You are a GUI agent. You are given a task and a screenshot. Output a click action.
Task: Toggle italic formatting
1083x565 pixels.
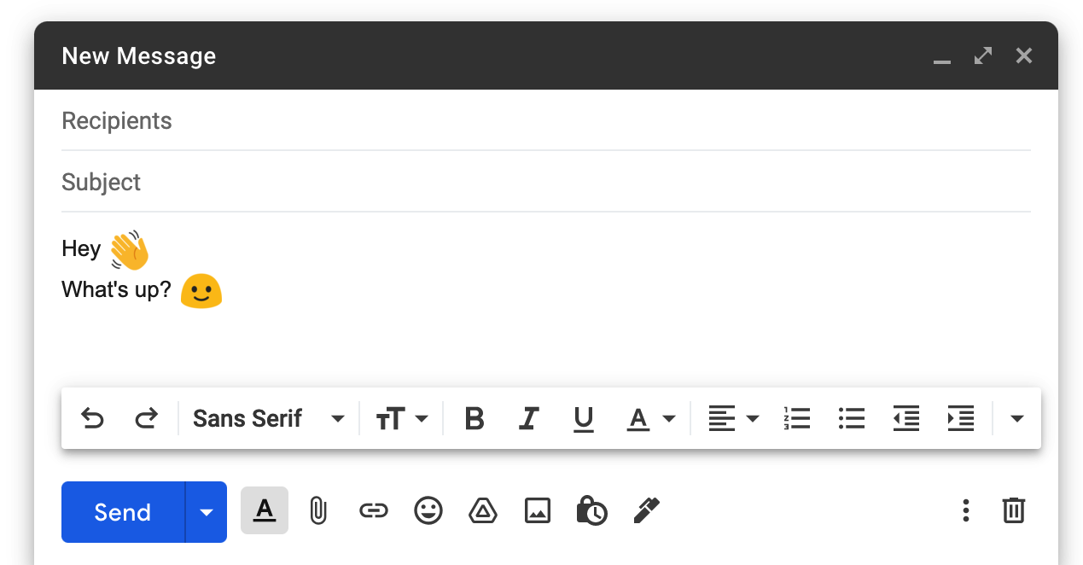[x=529, y=418]
